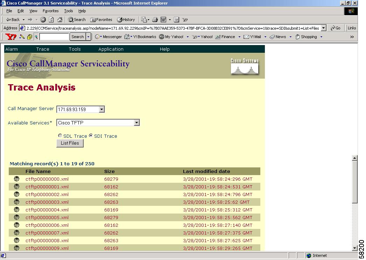Refresh the page using Refresh icon
The height and width of the screenshot is (260, 366).
[51, 20]
